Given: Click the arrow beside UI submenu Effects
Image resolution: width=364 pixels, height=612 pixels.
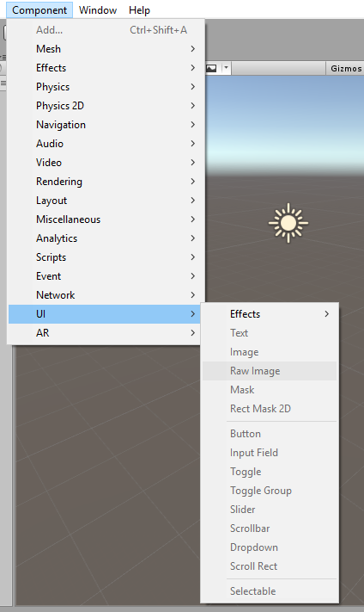Looking at the screenshot, I should click(326, 314).
